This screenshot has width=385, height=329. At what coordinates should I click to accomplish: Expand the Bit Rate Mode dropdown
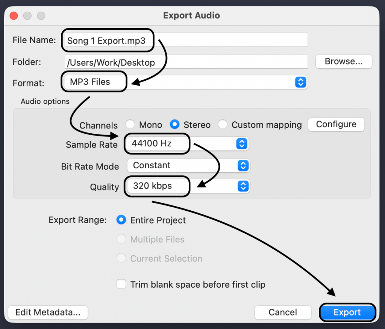point(188,166)
